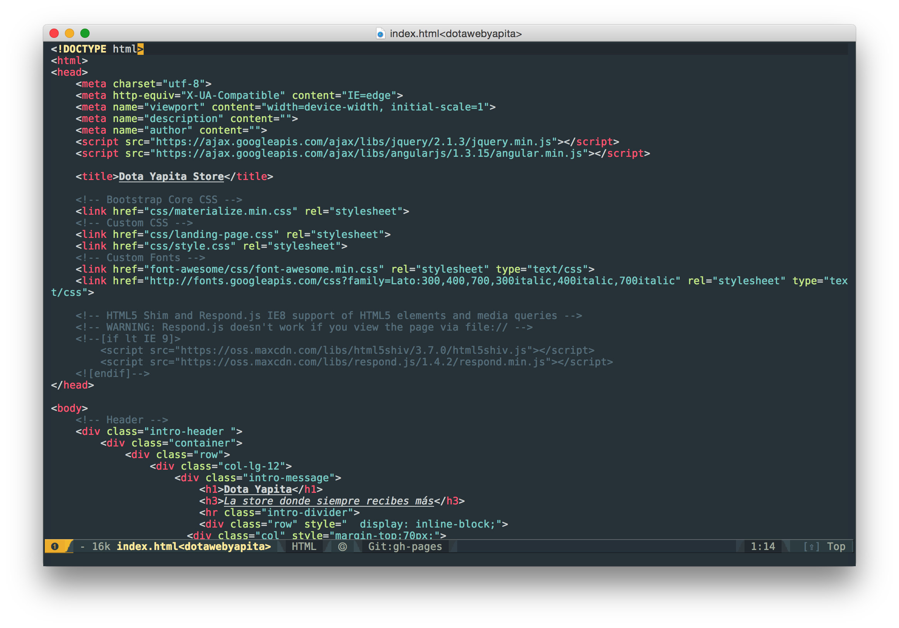Click the yellow minimize window button
Viewport: 899px width, 628px height.
[x=69, y=33]
